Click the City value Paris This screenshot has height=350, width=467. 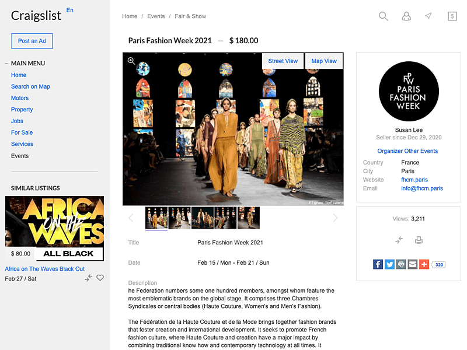pos(407,171)
